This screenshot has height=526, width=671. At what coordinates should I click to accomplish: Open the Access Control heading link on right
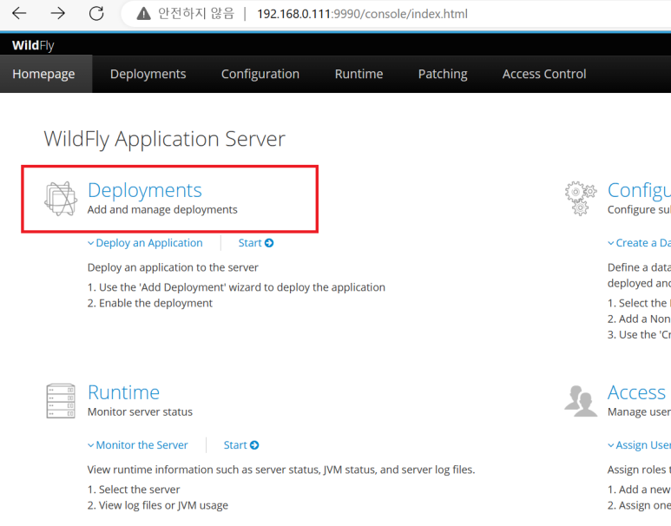coord(637,392)
